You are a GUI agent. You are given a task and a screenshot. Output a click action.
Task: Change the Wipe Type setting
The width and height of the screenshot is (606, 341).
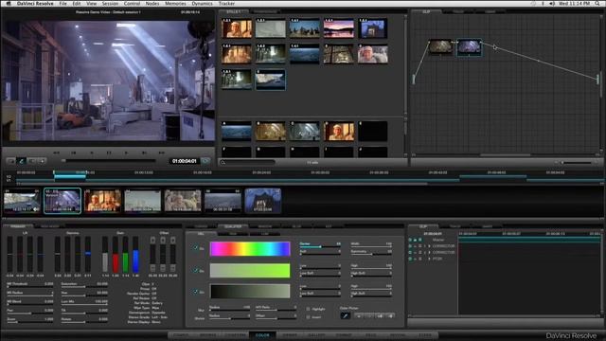(155, 308)
